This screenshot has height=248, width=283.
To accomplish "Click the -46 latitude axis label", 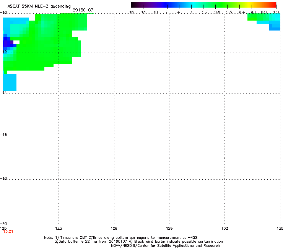I will tap(3, 135).
